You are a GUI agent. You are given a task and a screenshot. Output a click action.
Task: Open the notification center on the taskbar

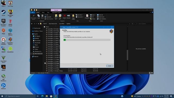[x=171, y=96]
